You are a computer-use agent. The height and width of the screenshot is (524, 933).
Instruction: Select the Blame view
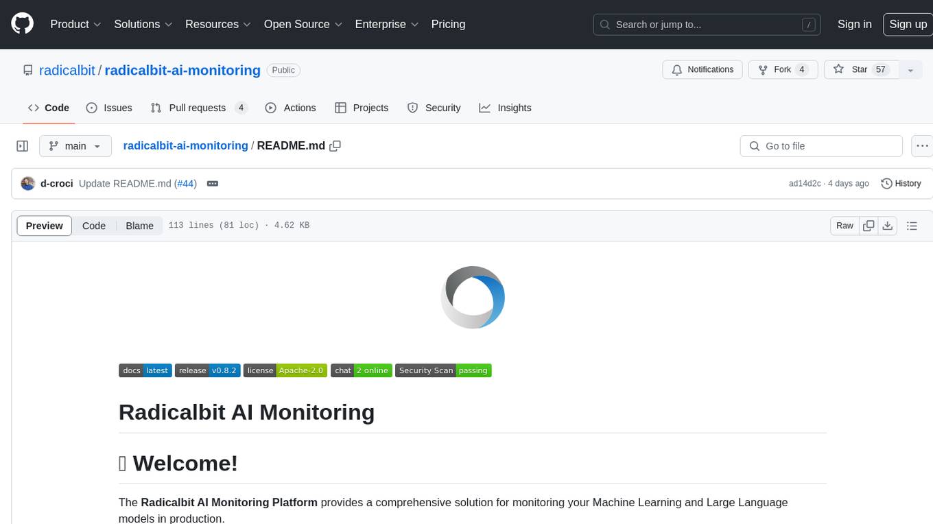pos(139,226)
